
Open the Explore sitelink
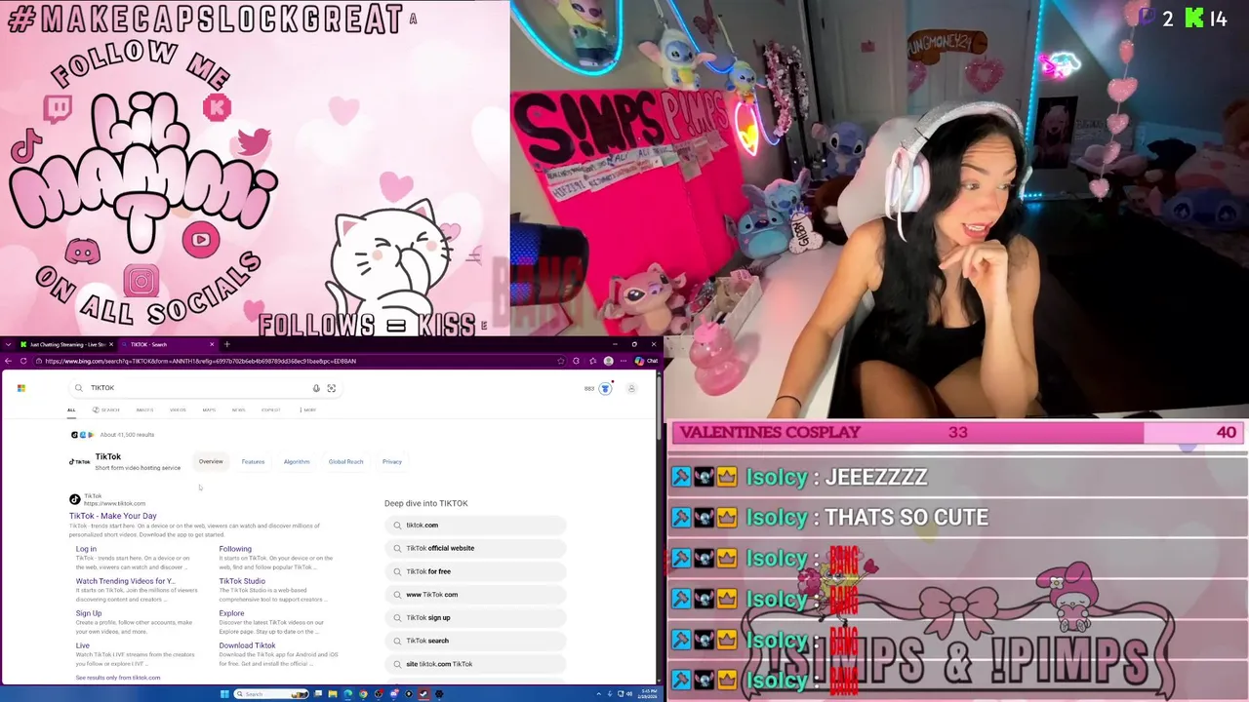click(231, 613)
